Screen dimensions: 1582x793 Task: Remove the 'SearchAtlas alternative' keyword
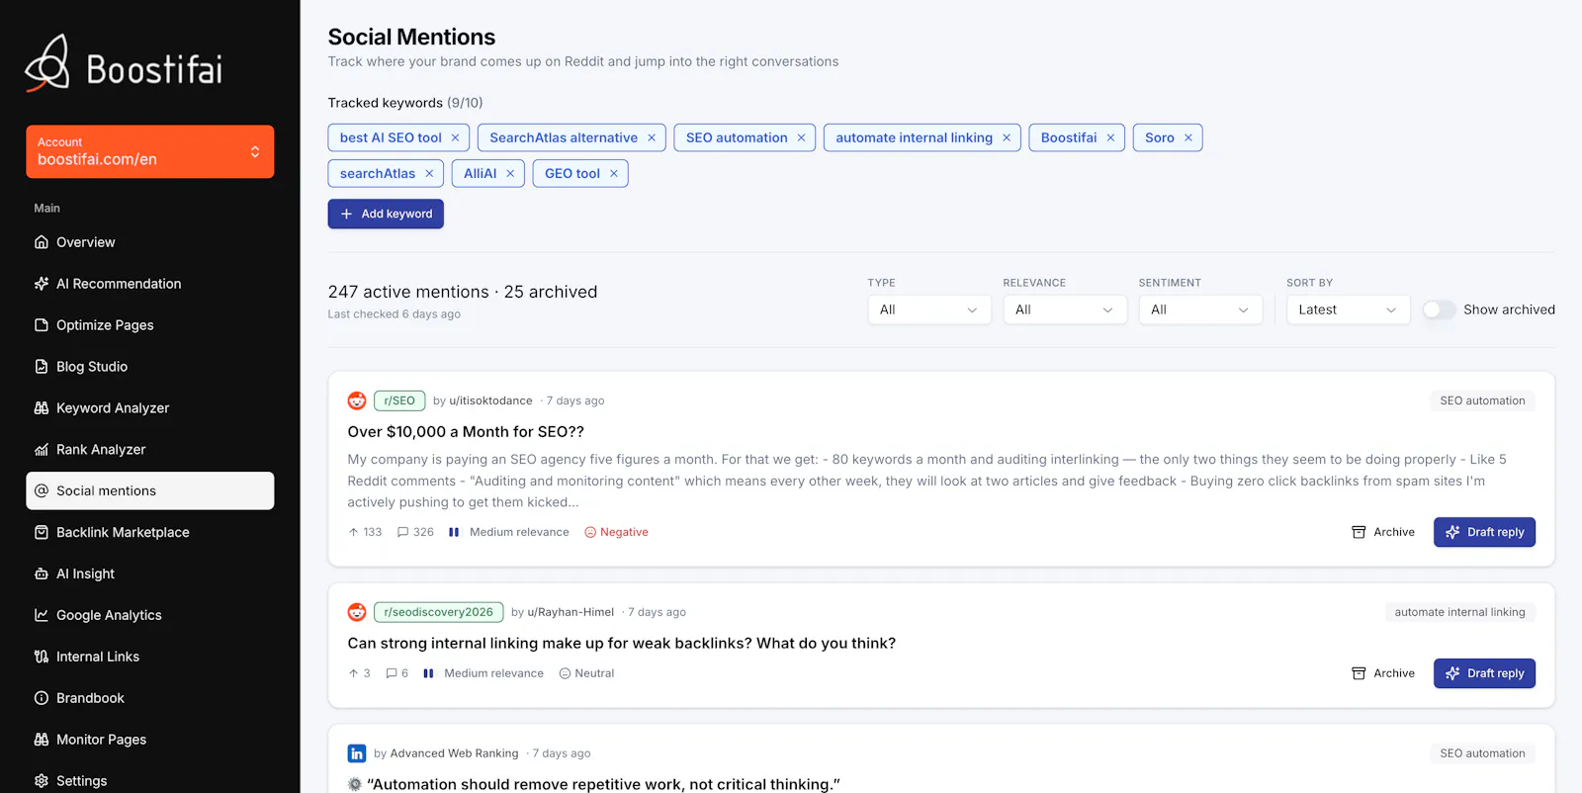pos(652,137)
